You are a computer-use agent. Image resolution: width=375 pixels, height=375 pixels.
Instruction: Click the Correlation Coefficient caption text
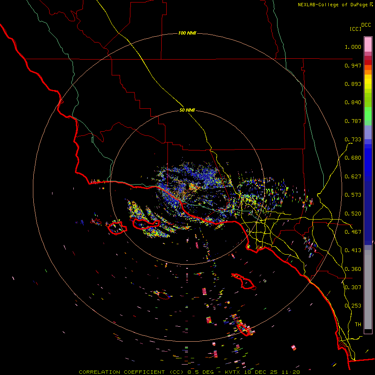coord(190,372)
